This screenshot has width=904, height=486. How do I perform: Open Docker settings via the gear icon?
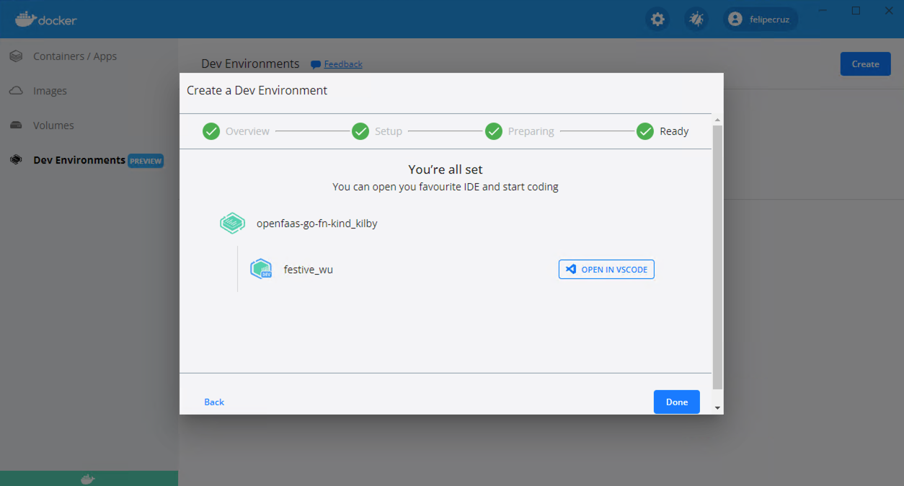657,19
